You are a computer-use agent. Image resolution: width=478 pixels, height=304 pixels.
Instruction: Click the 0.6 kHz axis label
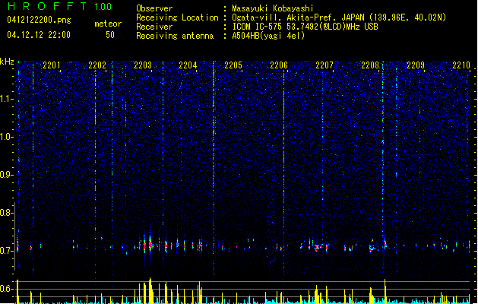pos(6,289)
